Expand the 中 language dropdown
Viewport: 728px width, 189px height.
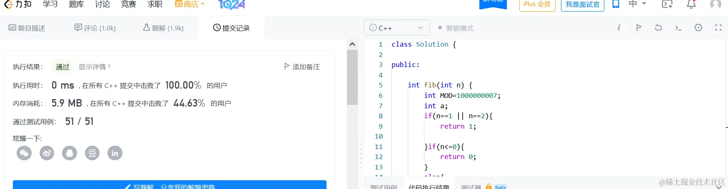click(638, 4)
